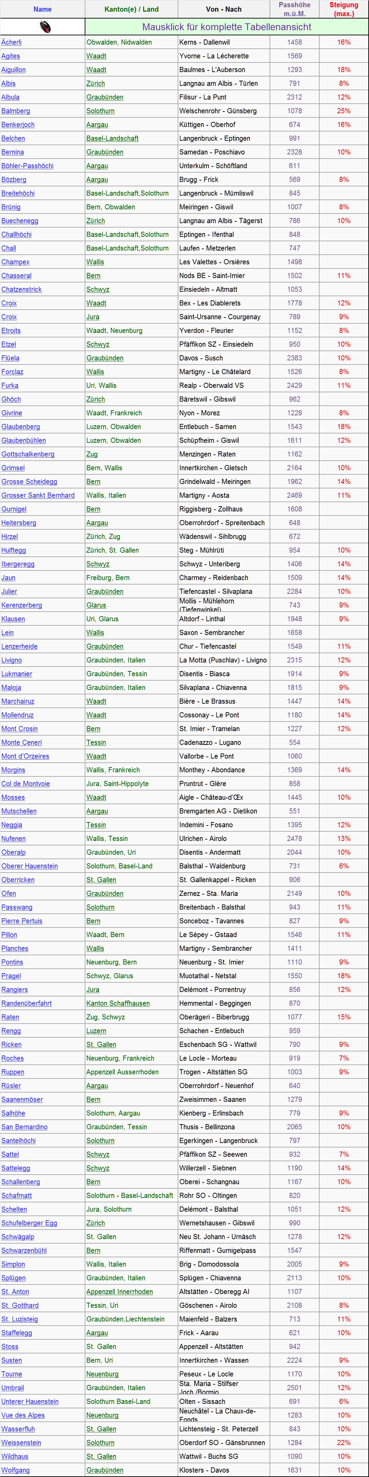Follow the San Bernardino pass link
This screenshot has height=1477, width=369.
coord(24,1127)
